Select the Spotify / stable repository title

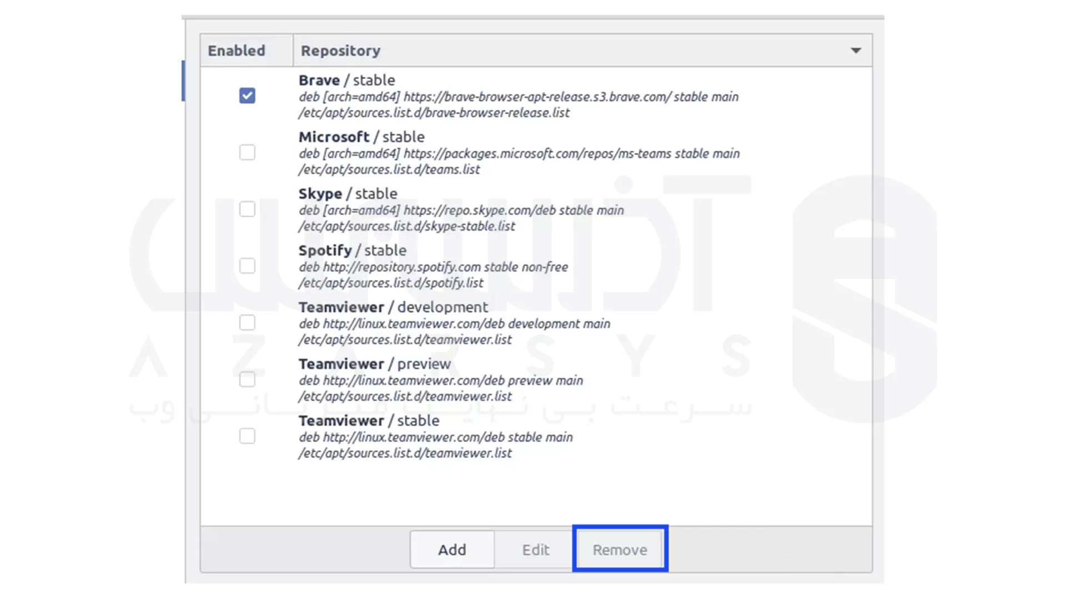[x=353, y=250]
